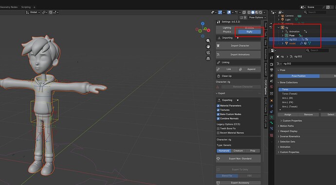The width and height of the screenshot is (336, 185).
Task: Expand the Inverse Kinematics panel
Action: pos(279,137)
